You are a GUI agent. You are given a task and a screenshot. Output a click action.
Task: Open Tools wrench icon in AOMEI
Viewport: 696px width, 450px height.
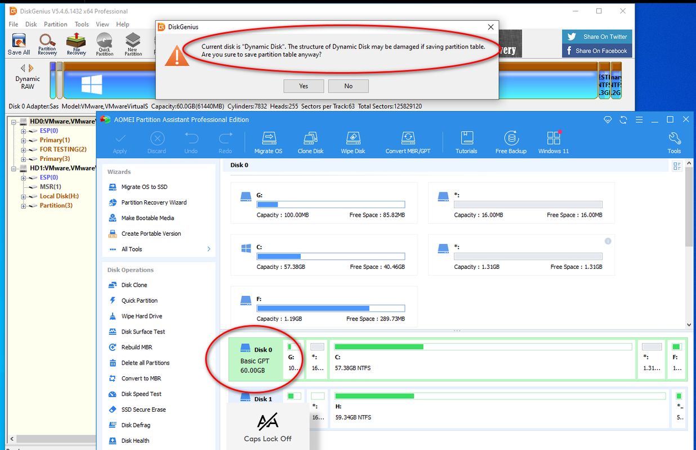pyautogui.click(x=674, y=143)
